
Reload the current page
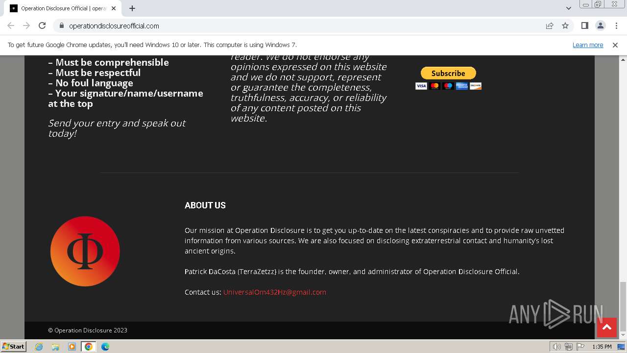pyautogui.click(x=42, y=25)
